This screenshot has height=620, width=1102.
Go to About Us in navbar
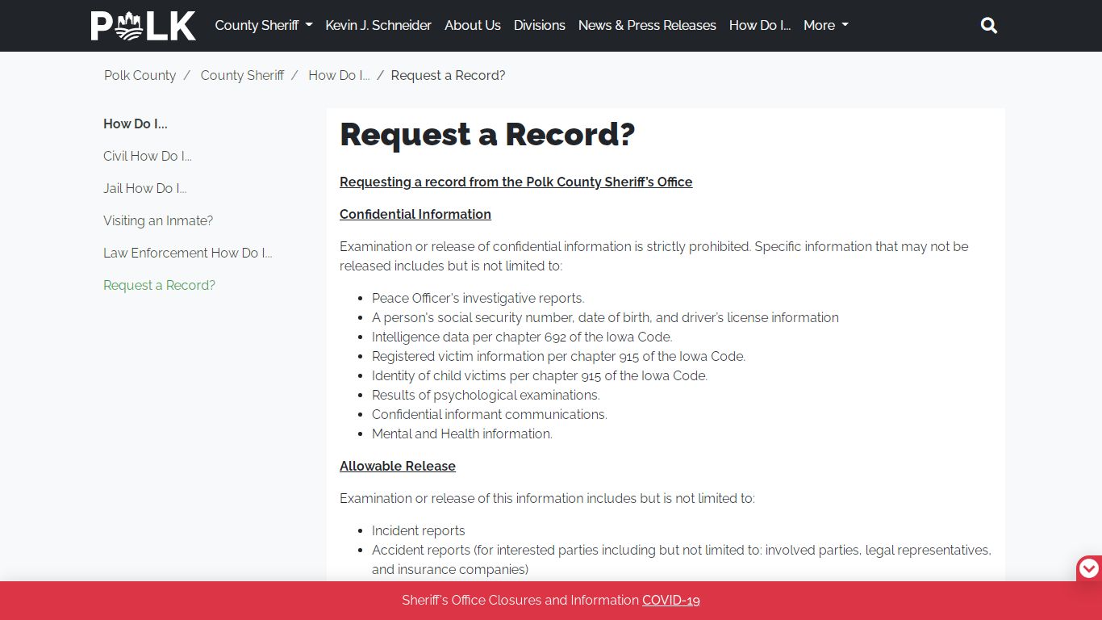(473, 25)
